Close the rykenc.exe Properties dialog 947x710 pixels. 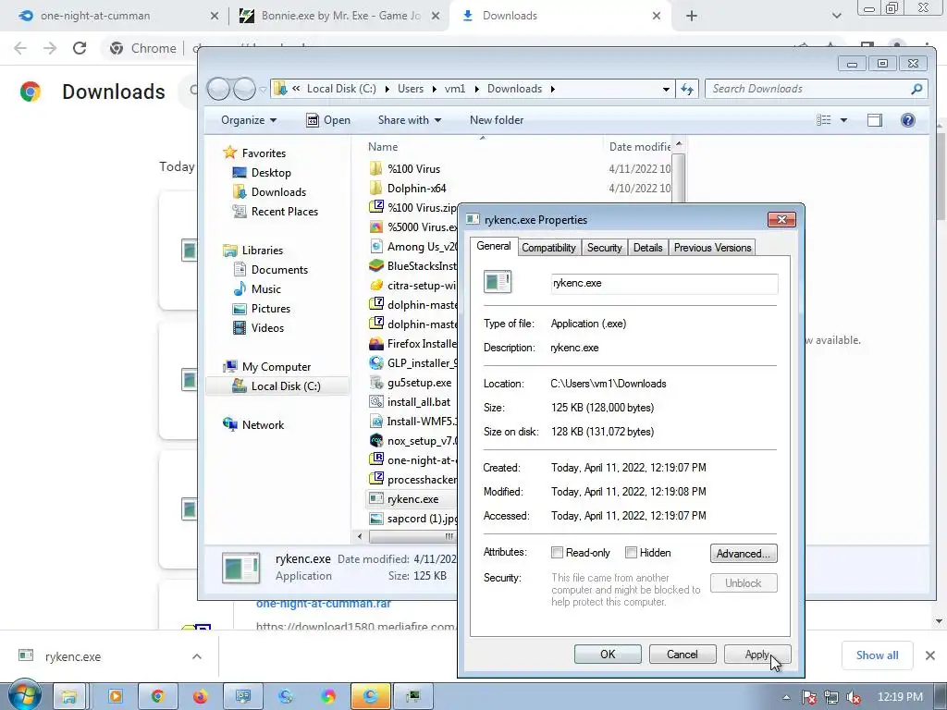coord(781,219)
